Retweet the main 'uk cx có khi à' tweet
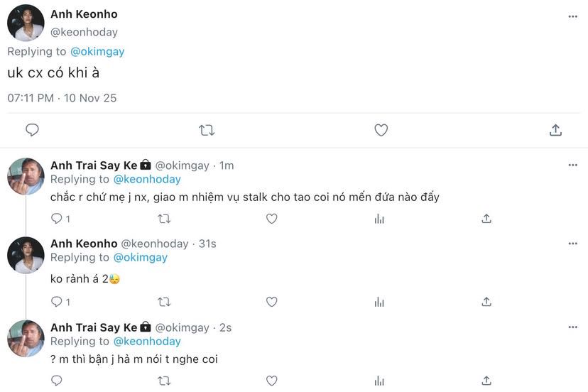 (207, 130)
